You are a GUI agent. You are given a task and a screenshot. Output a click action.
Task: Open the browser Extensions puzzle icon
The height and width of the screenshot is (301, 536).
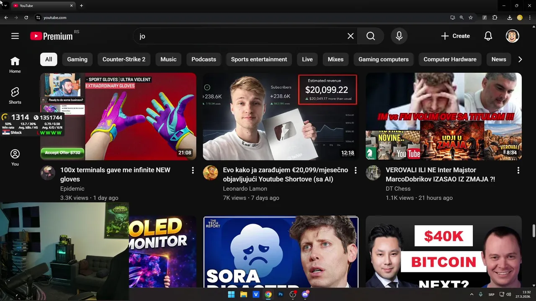(x=495, y=18)
